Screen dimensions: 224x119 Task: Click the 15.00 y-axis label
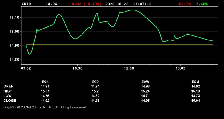(14, 32)
